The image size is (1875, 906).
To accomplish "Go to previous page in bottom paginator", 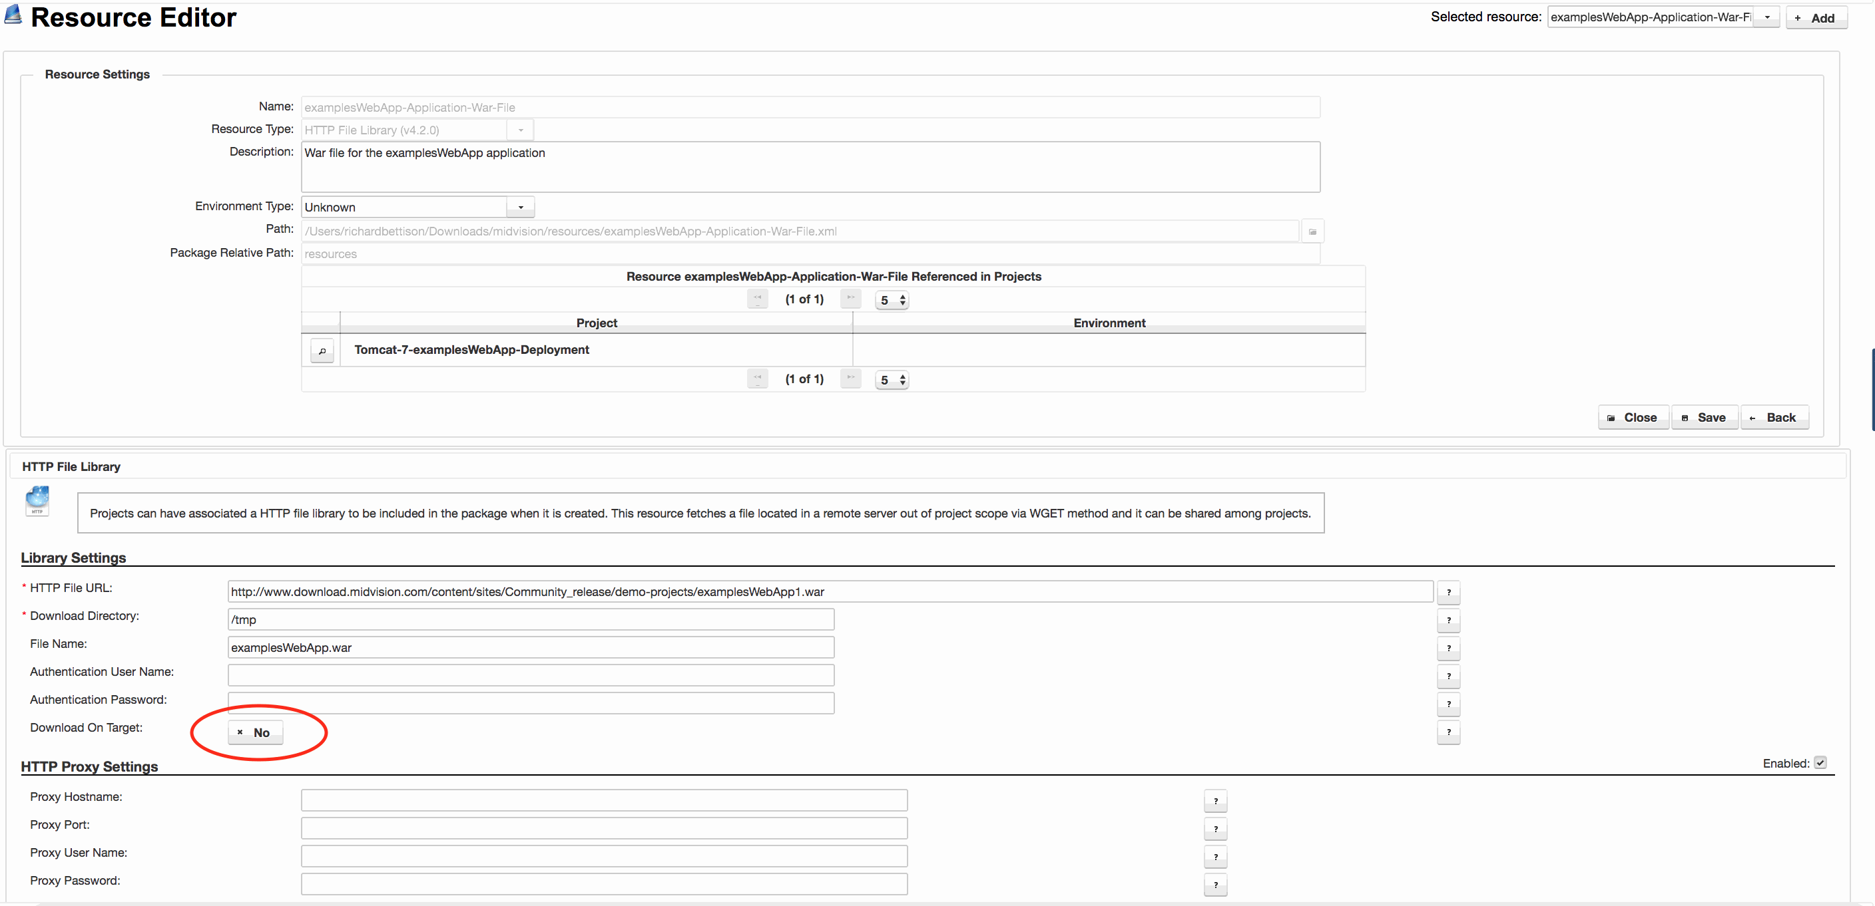I will [758, 378].
